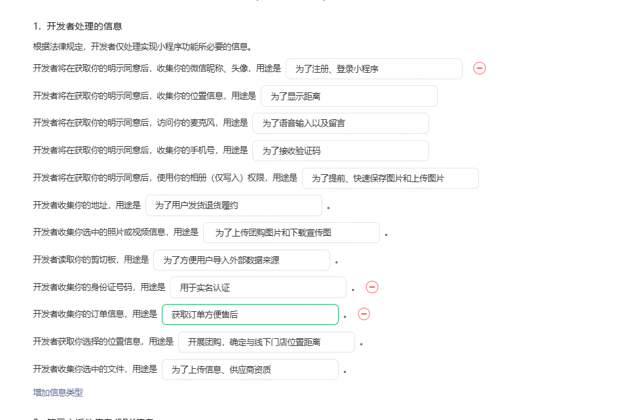
Task: Edit the 为了注册、登录小程序 purpose field
Action: click(374, 69)
